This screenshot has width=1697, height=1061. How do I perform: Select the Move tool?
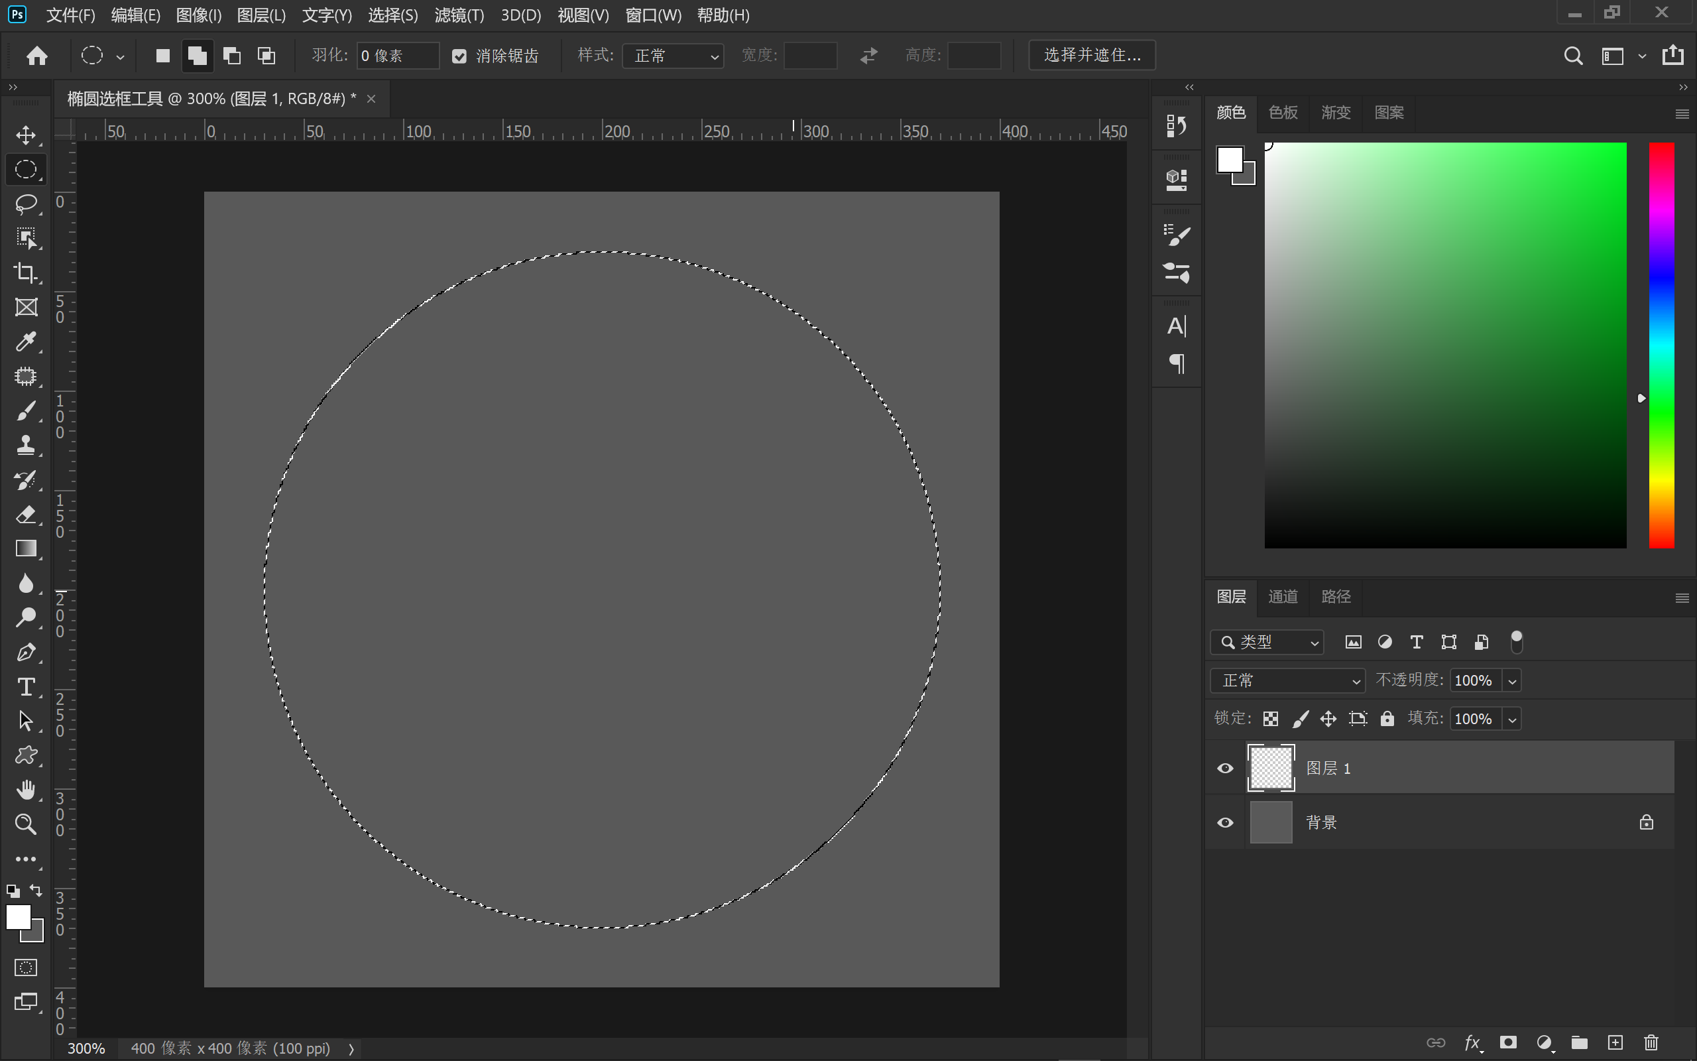26,135
